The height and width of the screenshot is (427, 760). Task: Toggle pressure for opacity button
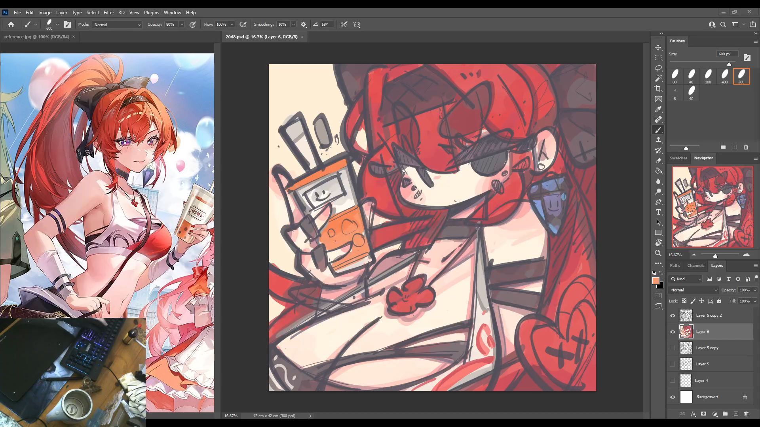coord(193,25)
